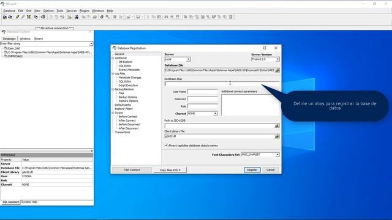Select Extract Metadata in the registration tree
The image size is (392, 220).
pos(129,70)
